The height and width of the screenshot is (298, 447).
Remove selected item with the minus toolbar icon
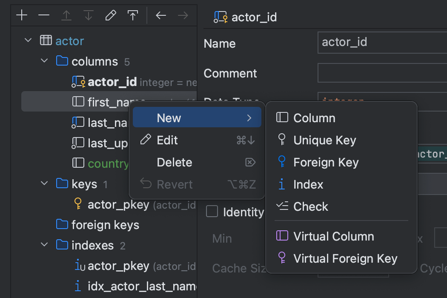[x=43, y=15]
